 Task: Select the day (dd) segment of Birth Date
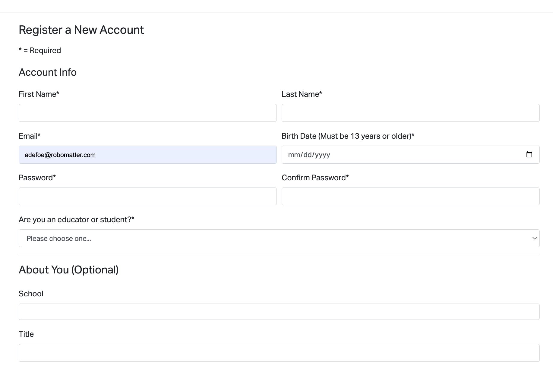coord(308,155)
